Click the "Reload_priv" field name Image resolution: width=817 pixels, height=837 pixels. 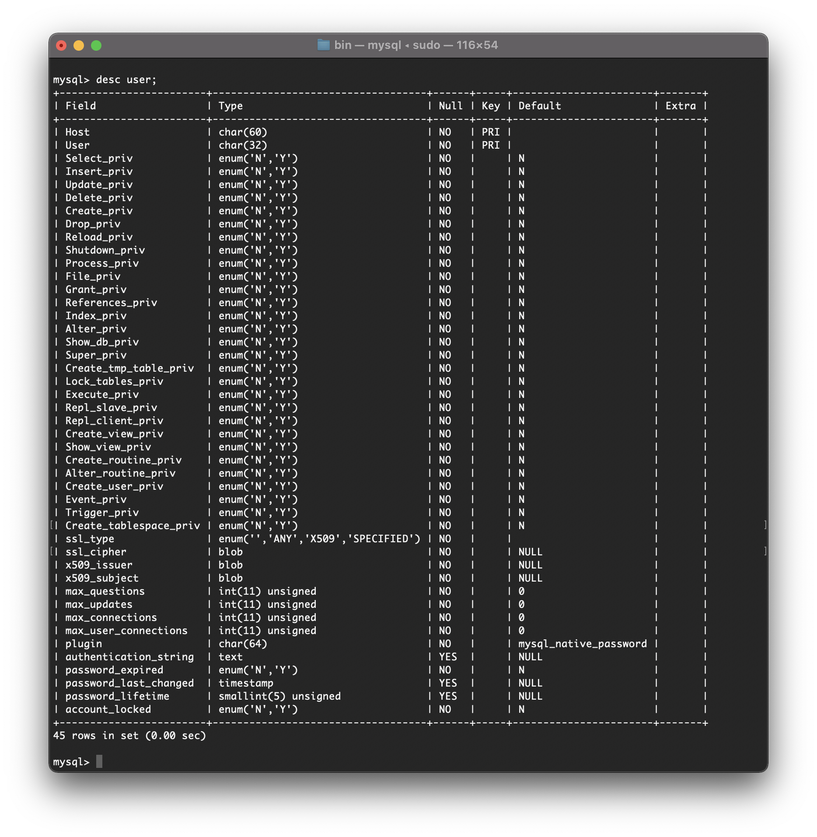(x=99, y=237)
